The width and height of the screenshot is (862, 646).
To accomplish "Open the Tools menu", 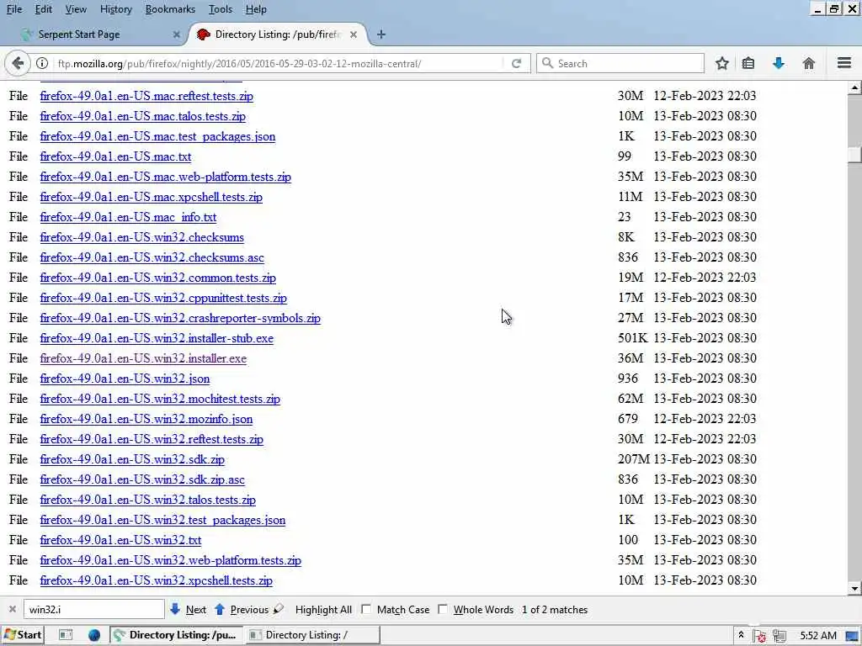I will (x=221, y=9).
